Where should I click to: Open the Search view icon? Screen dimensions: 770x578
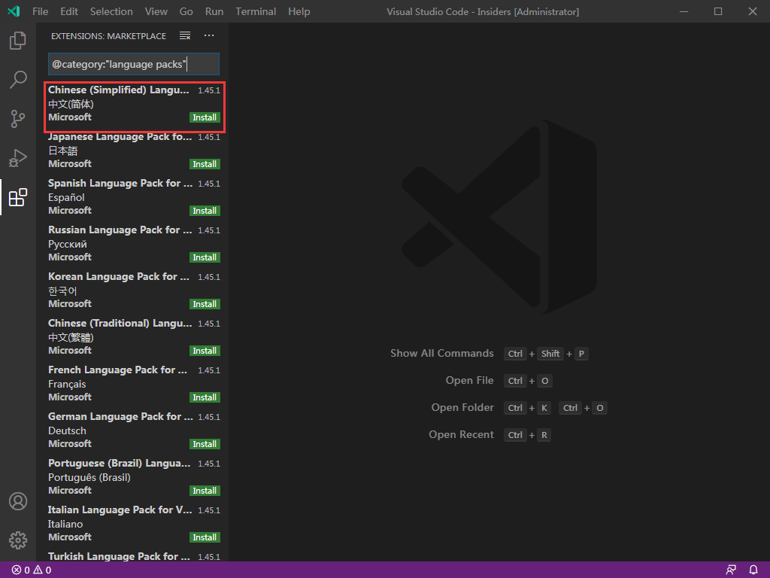18,79
